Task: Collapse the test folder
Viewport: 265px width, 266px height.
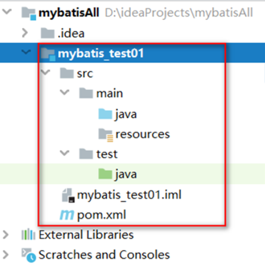Action: pos(65,153)
